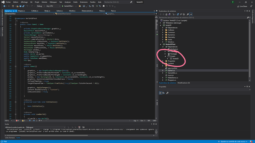
Task: Expand the Geometry folder
Action: pyautogui.click(x=163, y=37)
